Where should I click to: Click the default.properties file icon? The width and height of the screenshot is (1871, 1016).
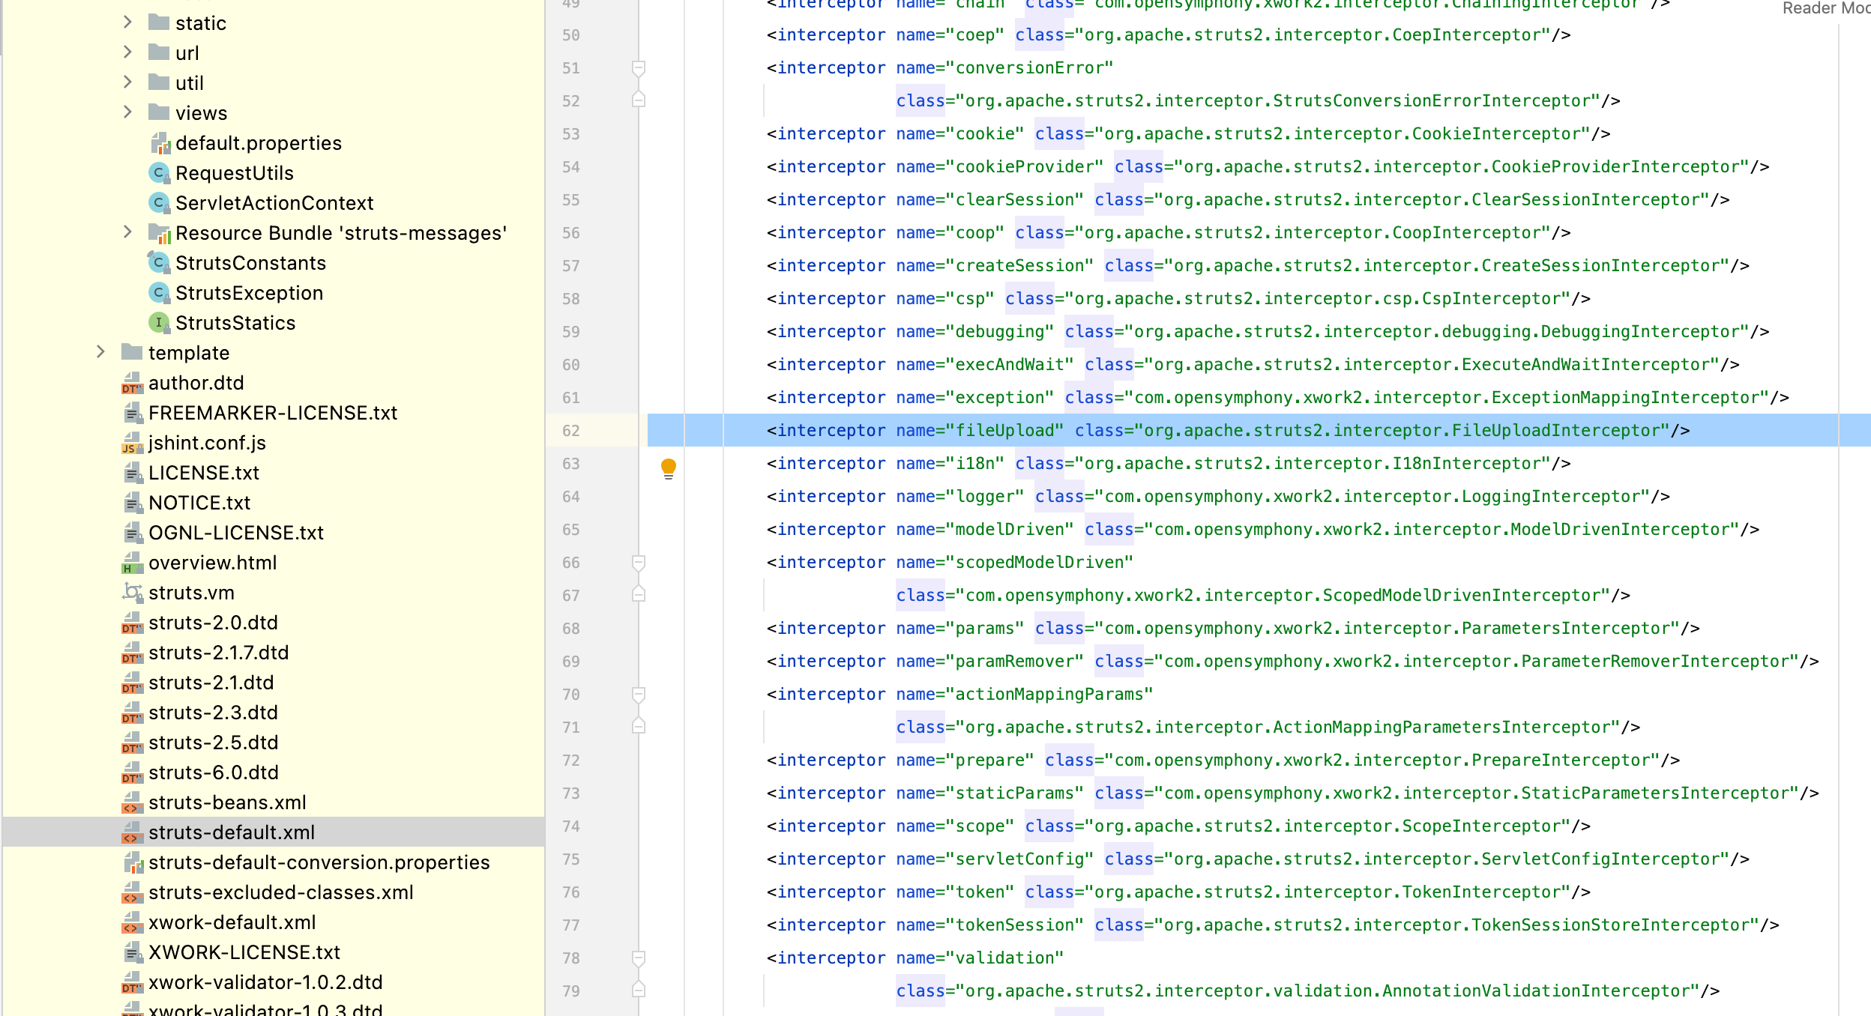pyautogui.click(x=160, y=143)
